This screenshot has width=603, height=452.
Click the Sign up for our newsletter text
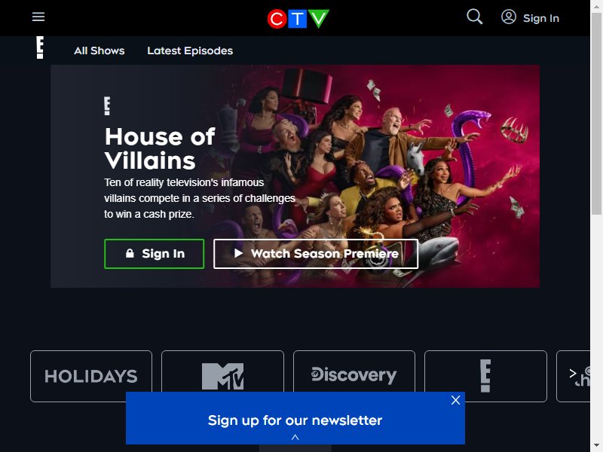coord(295,420)
